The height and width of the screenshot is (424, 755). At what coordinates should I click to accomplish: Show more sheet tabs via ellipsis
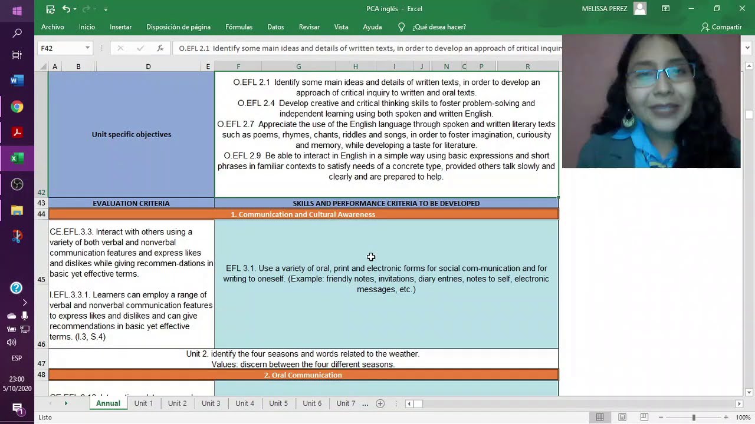(365, 404)
